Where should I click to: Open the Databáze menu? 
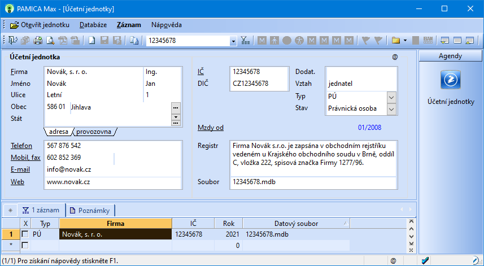coord(93,25)
